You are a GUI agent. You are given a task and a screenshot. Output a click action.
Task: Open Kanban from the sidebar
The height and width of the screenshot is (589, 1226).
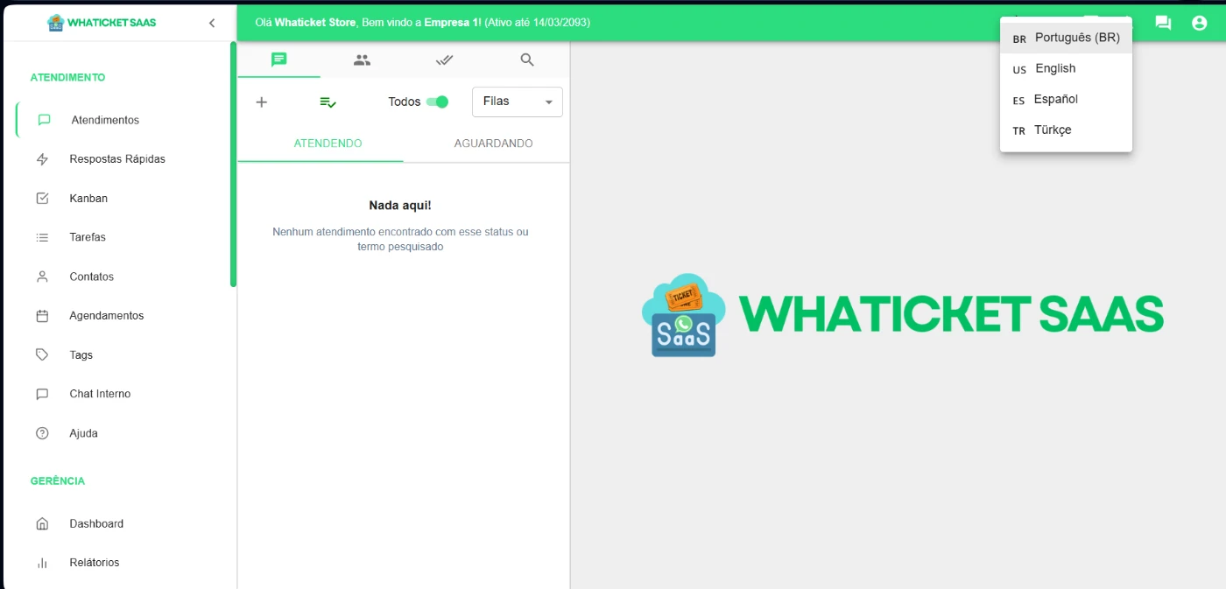[x=88, y=198]
